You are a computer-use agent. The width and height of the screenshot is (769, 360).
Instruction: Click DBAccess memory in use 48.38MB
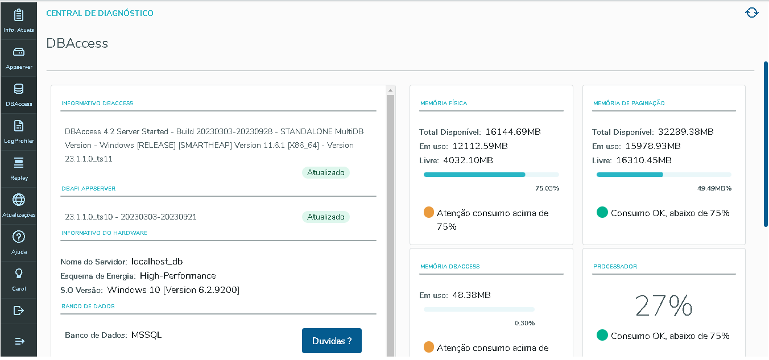tap(472, 295)
